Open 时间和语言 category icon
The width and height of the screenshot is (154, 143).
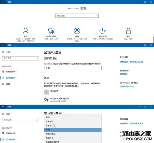[x=51, y=31]
